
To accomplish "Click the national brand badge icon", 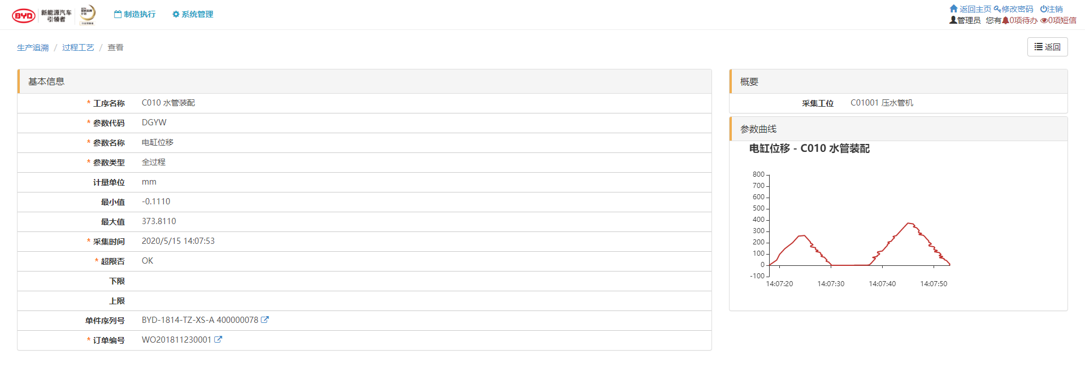I will point(88,15).
